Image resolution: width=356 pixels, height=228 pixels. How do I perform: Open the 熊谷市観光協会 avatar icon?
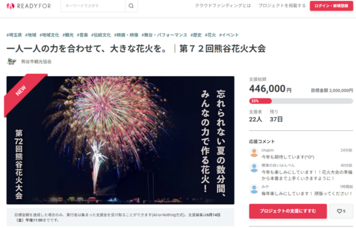(11, 61)
